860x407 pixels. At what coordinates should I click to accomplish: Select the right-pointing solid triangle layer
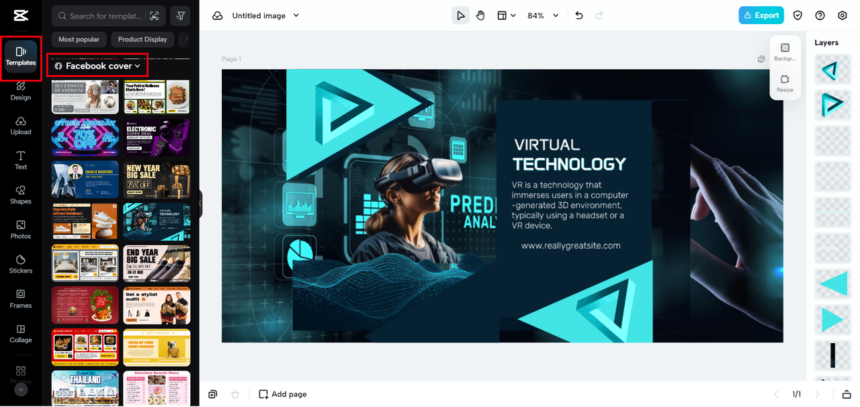[x=833, y=319]
